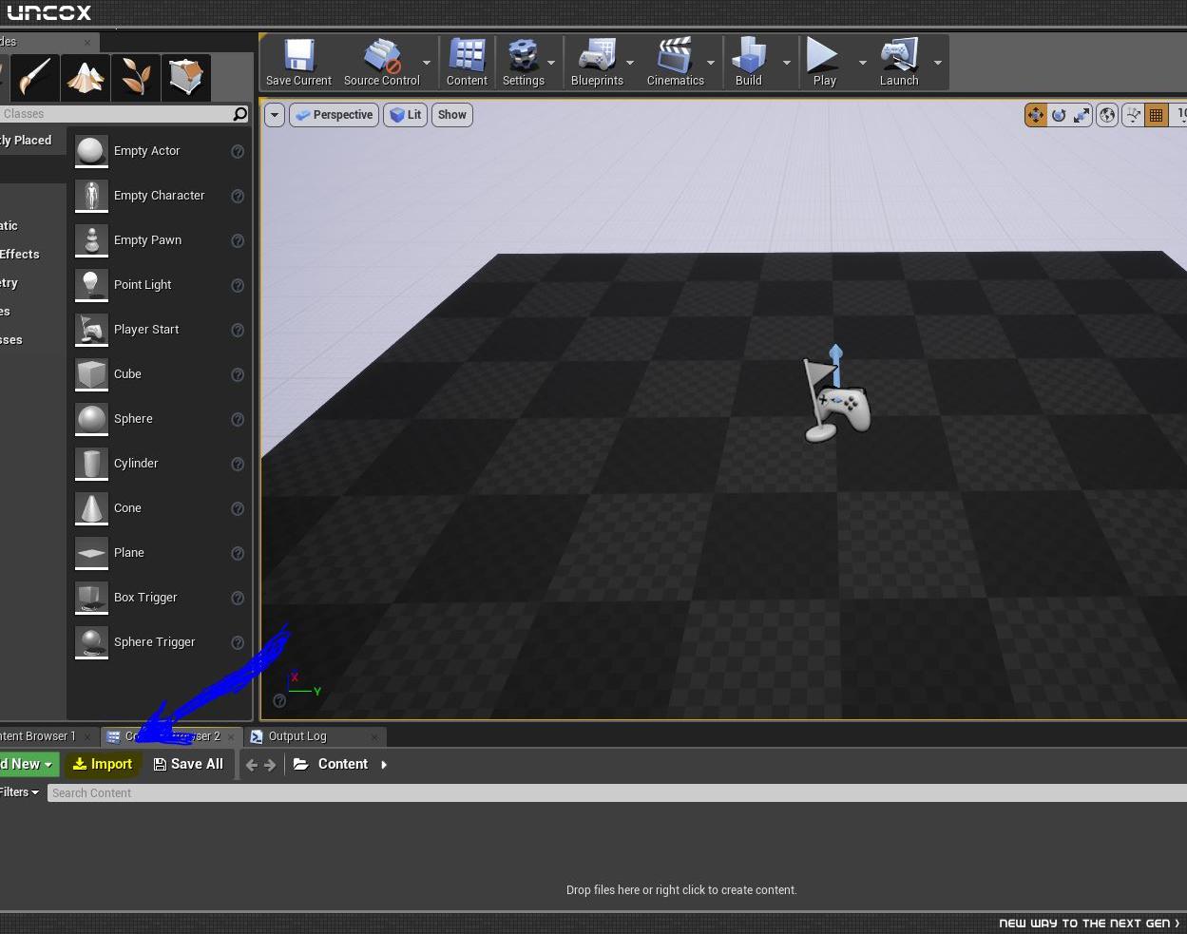Select Empty Actor in place list

coord(160,151)
